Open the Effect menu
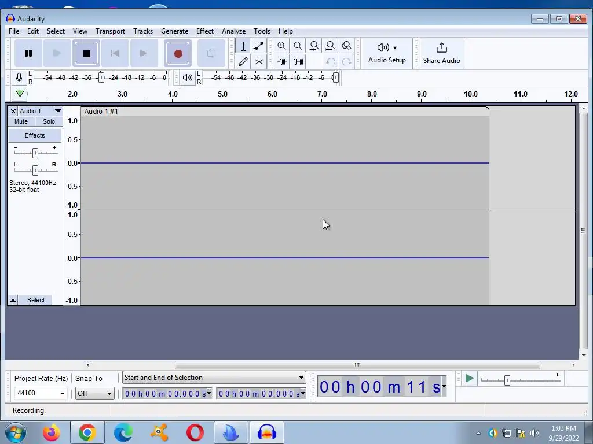 point(204,31)
